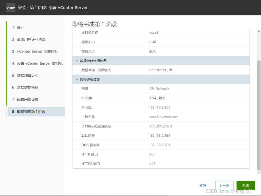This screenshot has height=196, width=261.
Task: Click the 数据存储 , 磁盘模式 label
Action: click(x=96, y=70)
